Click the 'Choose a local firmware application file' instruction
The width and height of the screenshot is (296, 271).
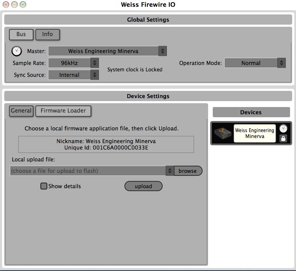point(101,129)
